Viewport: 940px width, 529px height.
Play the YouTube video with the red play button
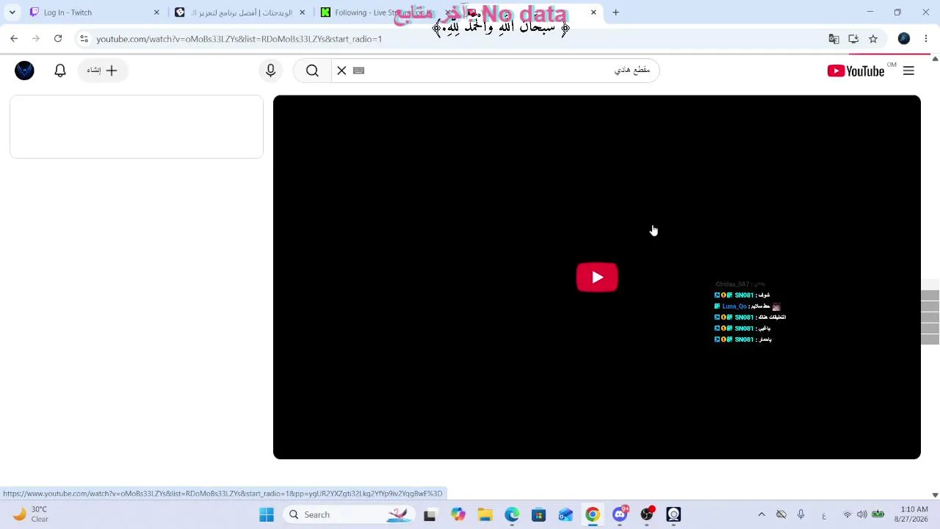597,277
